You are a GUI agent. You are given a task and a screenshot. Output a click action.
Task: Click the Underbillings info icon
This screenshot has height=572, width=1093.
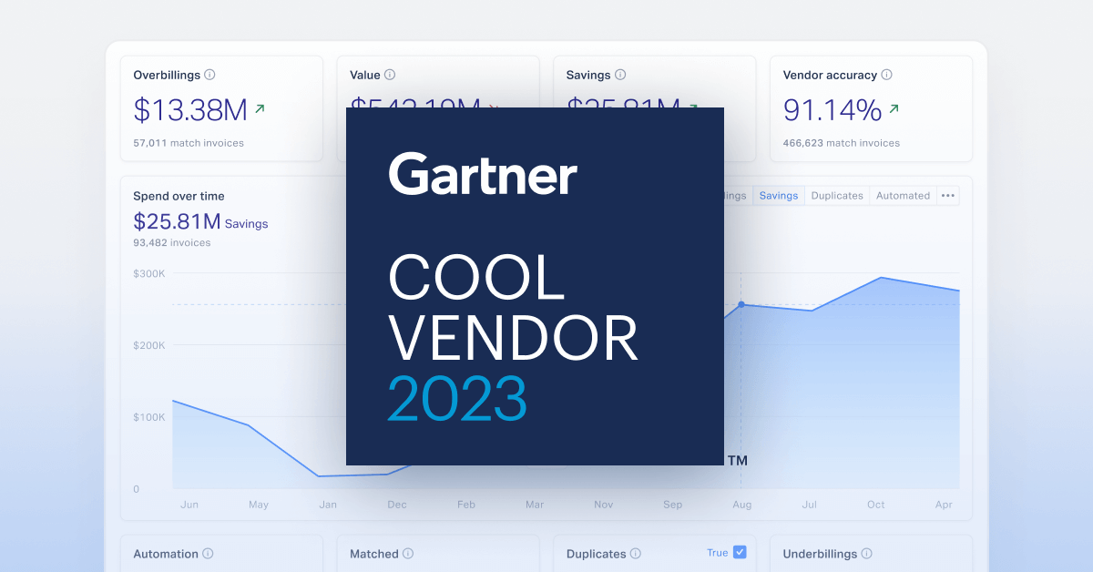click(x=865, y=554)
